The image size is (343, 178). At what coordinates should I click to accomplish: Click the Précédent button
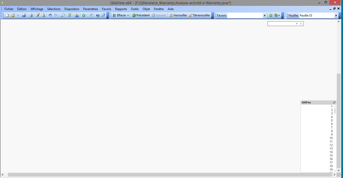pos(141,15)
